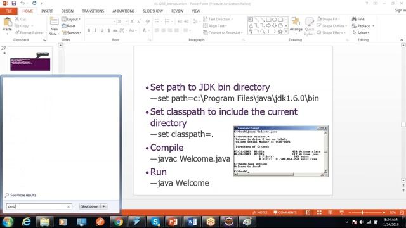
Task: Open Shape Fill options
Action: 329,19
